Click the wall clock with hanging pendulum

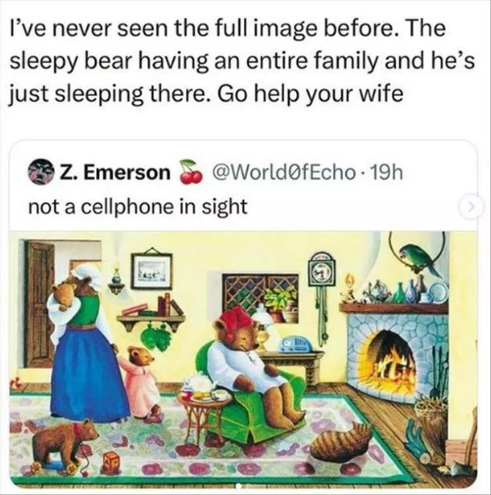322,294
